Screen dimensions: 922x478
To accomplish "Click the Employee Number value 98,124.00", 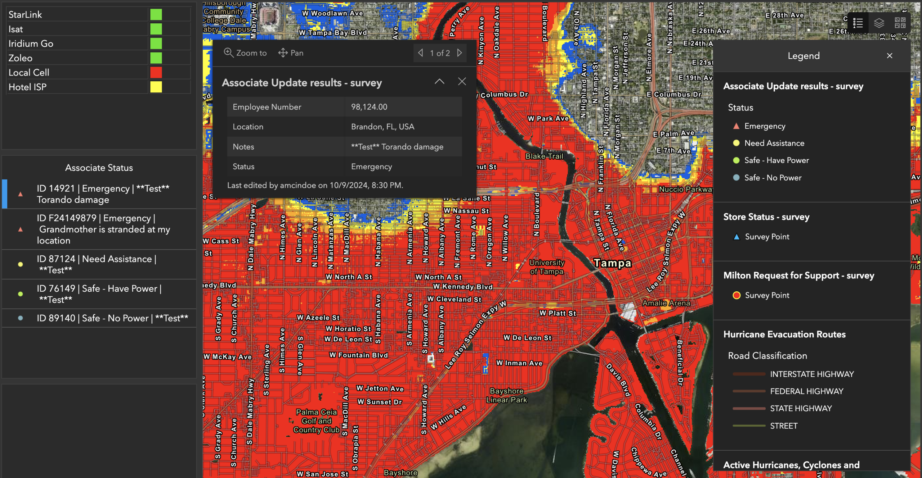I will [x=369, y=107].
